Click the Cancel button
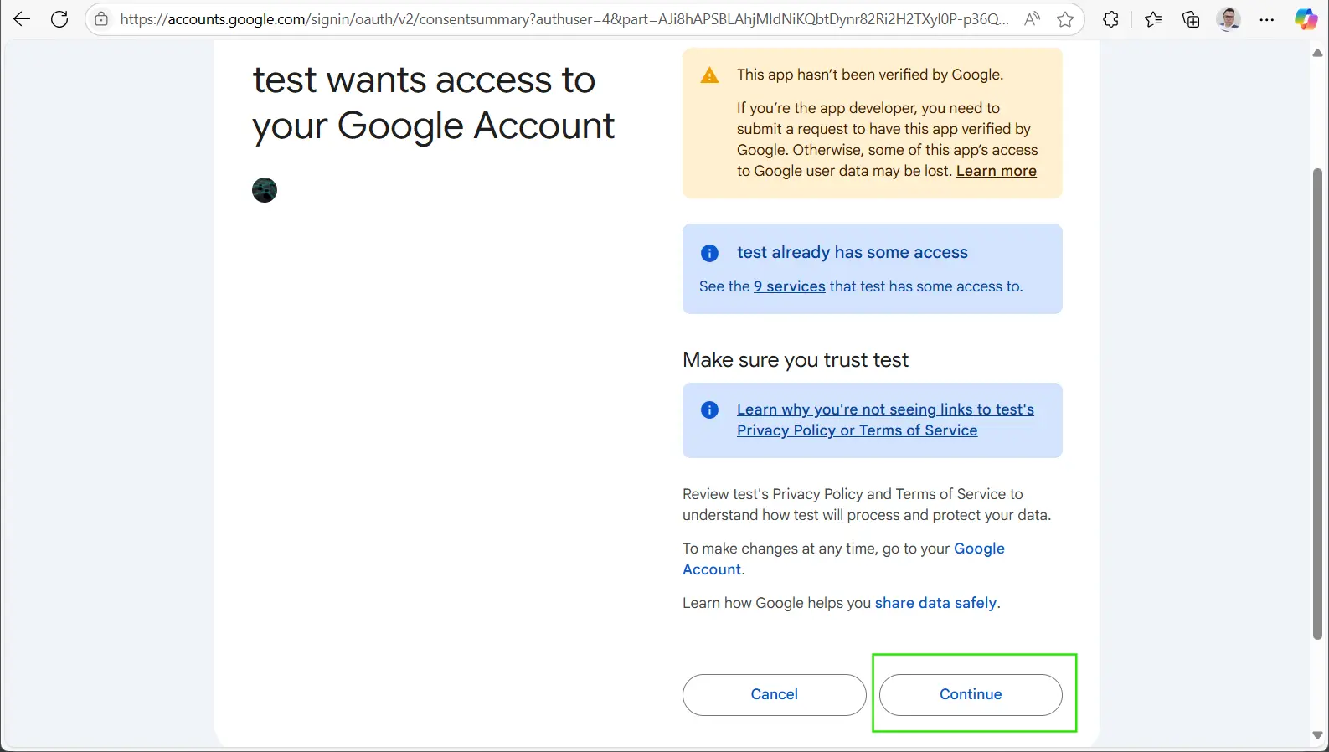The width and height of the screenshot is (1329, 752). tap(774, 694)
